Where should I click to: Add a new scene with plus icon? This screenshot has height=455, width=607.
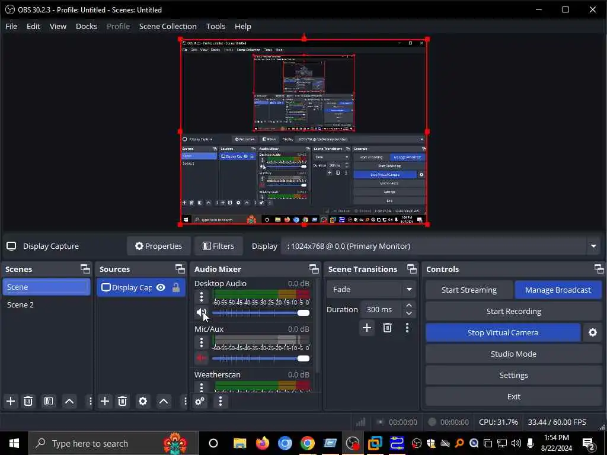click(x=11, y=401)
